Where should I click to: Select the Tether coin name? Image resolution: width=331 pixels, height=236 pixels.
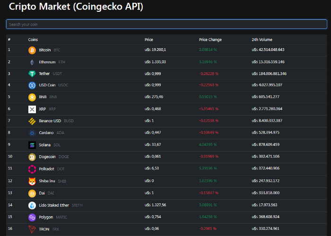pos(44,74)
